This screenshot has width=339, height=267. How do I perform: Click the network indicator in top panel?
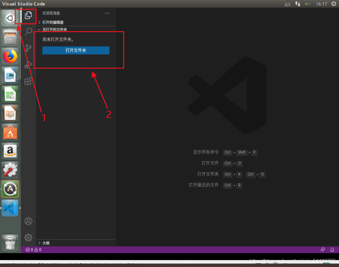pyautogui.click(x=298, y=4)
